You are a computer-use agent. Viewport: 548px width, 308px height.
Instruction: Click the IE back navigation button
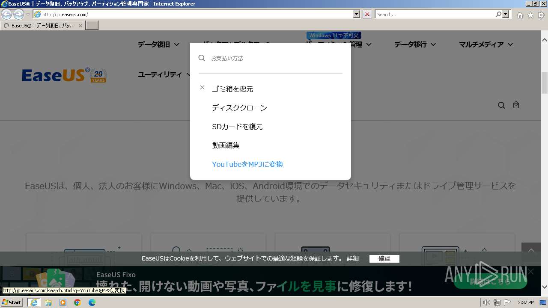coord(6,14)
